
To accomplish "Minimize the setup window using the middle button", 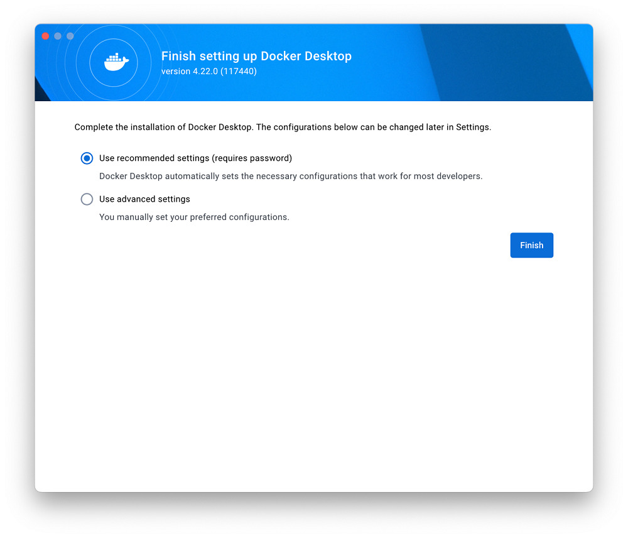I will point(58,36).
